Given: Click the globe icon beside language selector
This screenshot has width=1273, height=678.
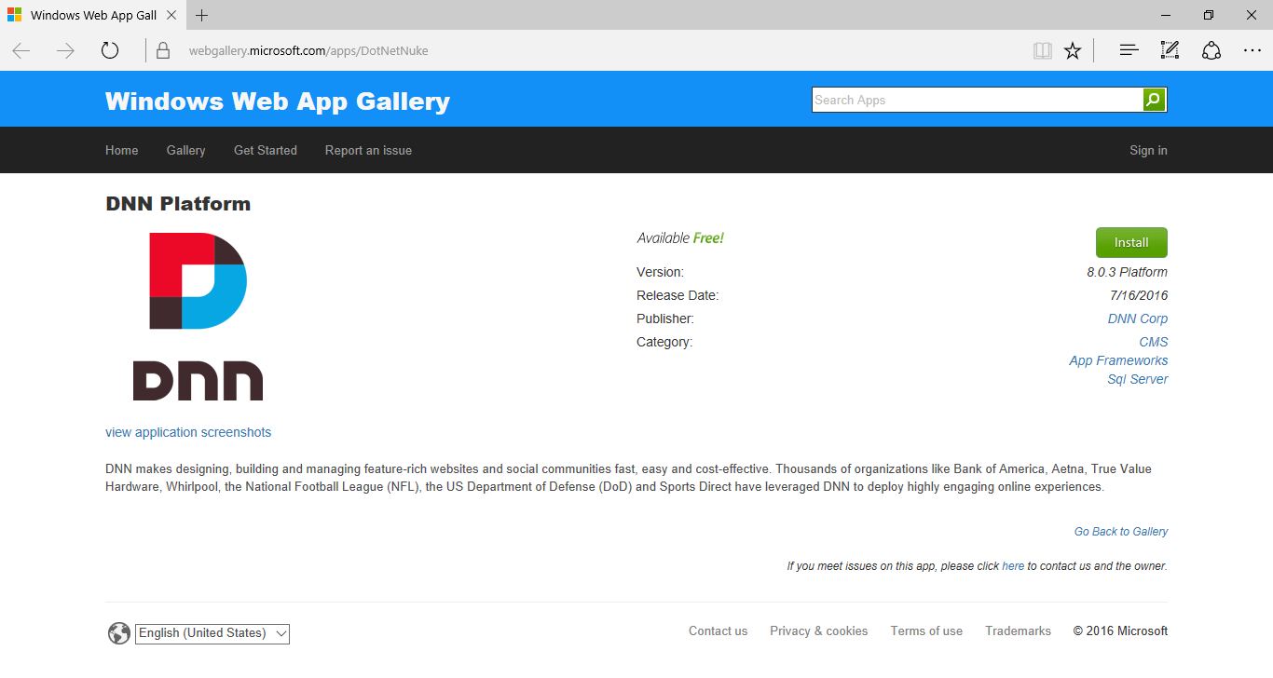Looking at the screenshot, I should click(119, 633).
